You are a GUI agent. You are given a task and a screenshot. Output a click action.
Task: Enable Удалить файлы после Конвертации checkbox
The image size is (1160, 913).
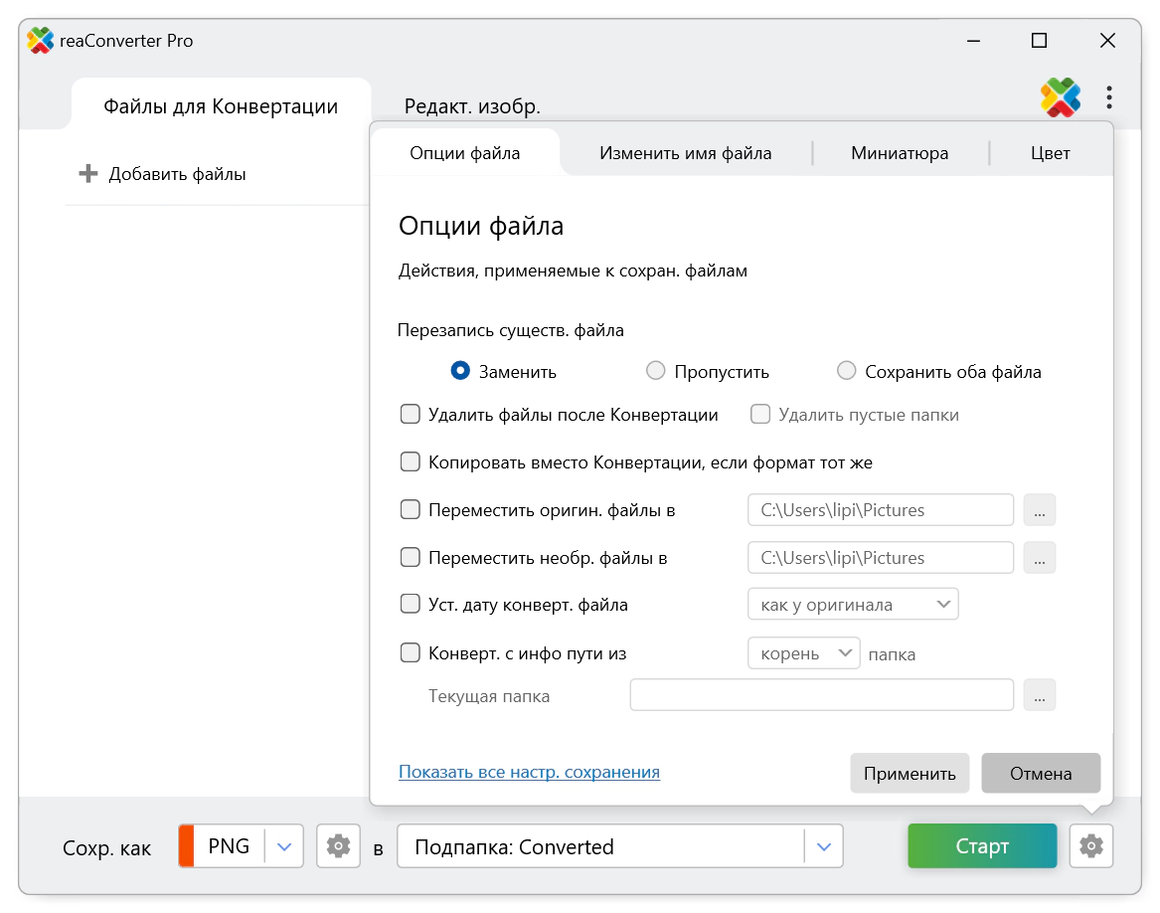coord(411,415)
